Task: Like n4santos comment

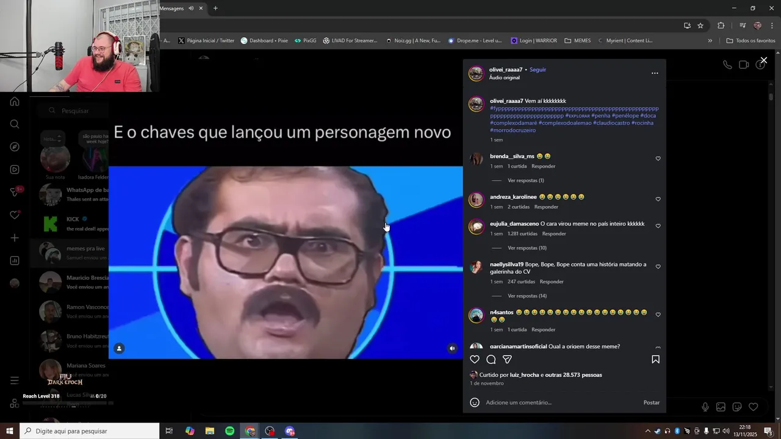Action: (x=658, y=315)
